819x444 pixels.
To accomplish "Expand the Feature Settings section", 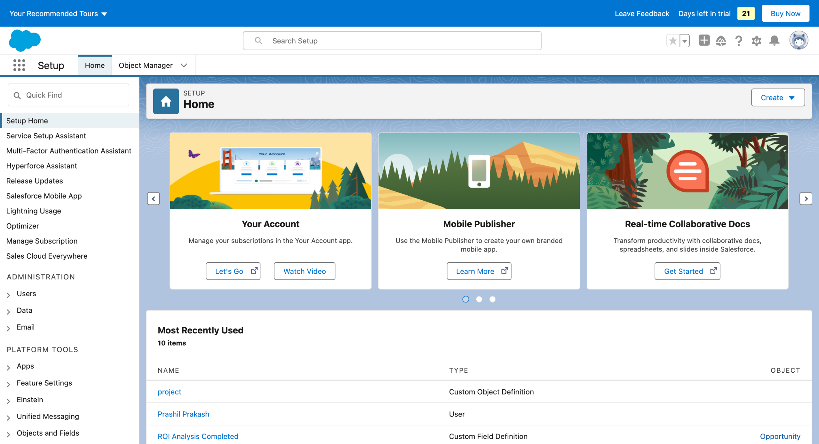I will [8, 384].
